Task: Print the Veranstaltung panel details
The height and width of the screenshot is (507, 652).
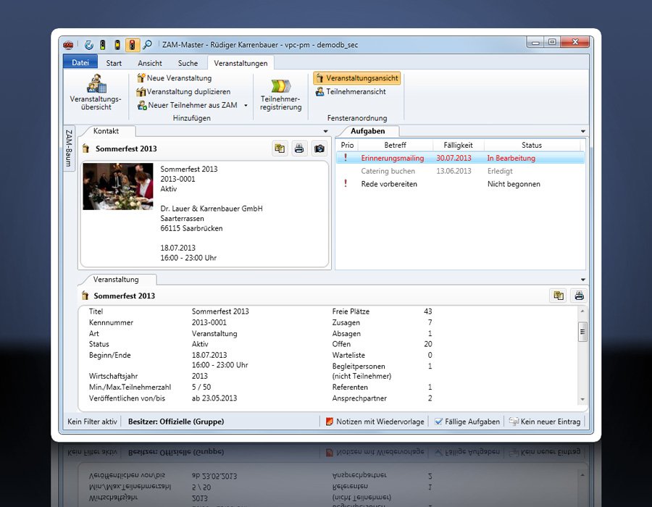Action: 579,296
